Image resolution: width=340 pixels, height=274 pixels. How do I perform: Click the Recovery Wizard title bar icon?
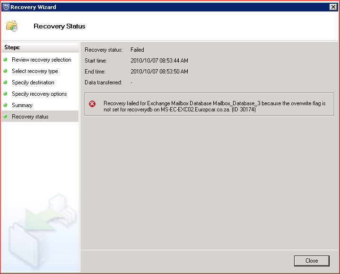(x=6, y=7)
